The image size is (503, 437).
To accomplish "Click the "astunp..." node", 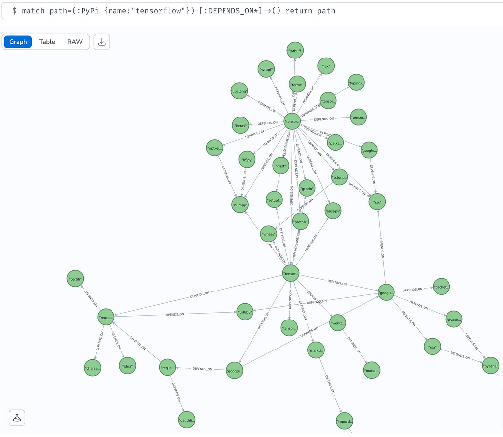I will point(339,177).
